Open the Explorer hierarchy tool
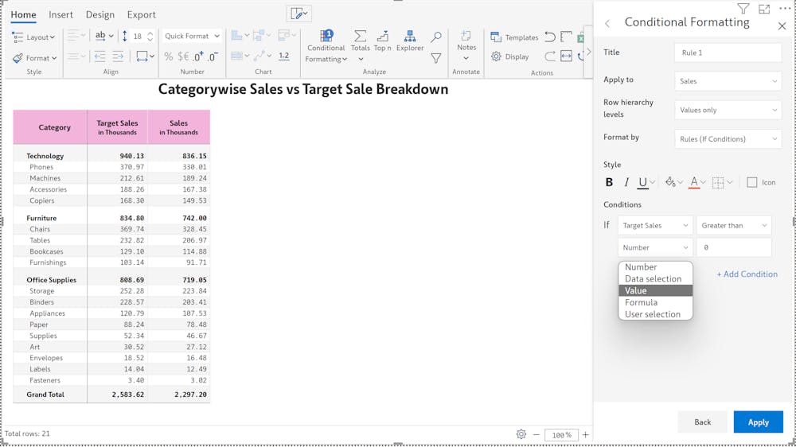The width and height of the screenshot is (796, 447). coord(410,41)
